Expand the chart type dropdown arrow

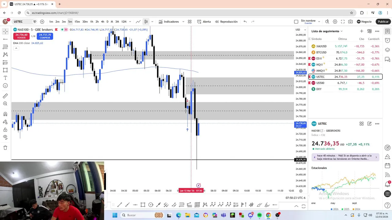[x=152, y=22]
